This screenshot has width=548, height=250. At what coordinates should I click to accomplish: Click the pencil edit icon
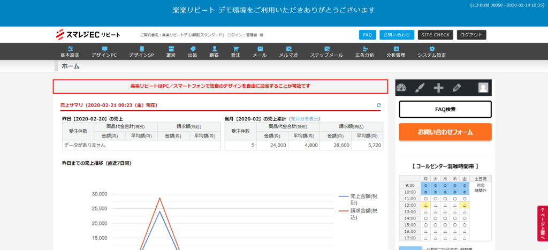coord(456,88)
